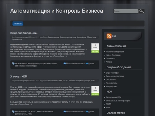
Task: Click comment bubble icon in Х отчет ККМ footer
Action: click(64, 112)
